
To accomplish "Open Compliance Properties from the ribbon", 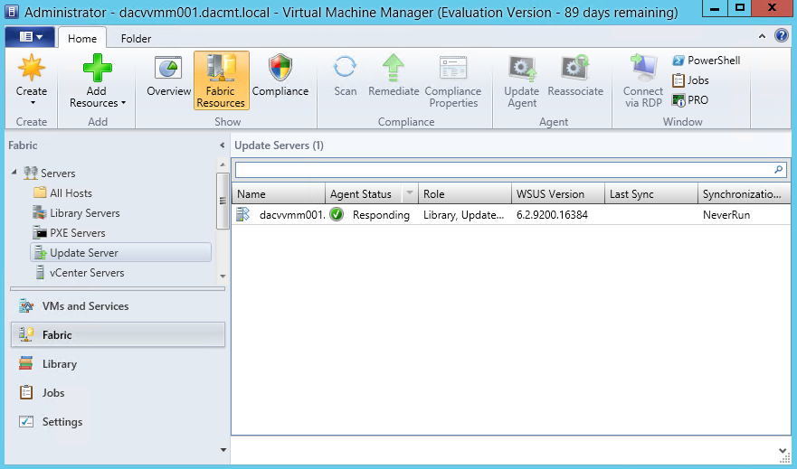I will click(453, 81).
